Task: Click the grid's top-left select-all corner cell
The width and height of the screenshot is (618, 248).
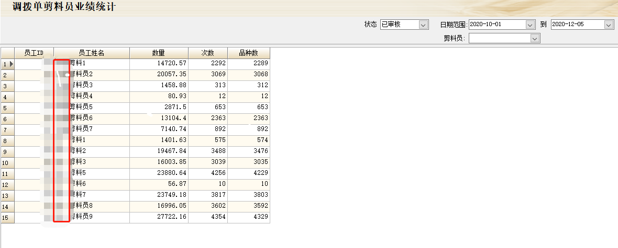Action: pos(7,53)
